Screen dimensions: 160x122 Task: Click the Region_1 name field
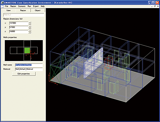tap(24, 15)
